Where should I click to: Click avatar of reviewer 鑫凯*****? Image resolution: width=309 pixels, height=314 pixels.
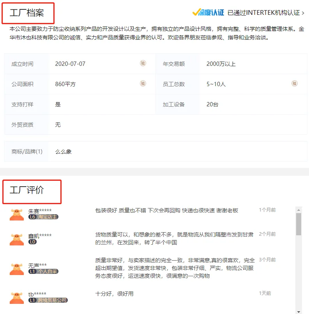click(x=17, y=239)
